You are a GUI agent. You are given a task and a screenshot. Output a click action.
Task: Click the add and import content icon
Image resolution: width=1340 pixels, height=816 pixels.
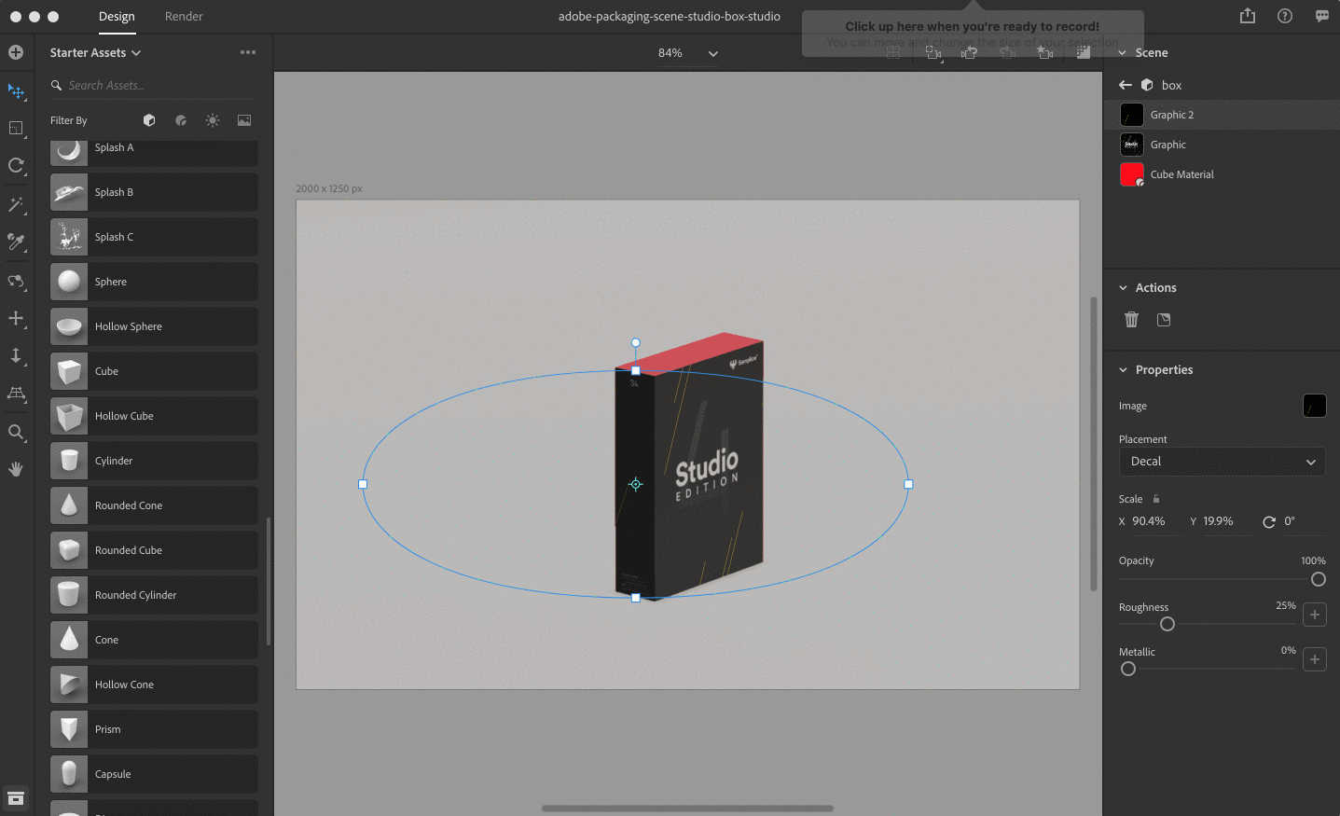[x=16, y=52]
